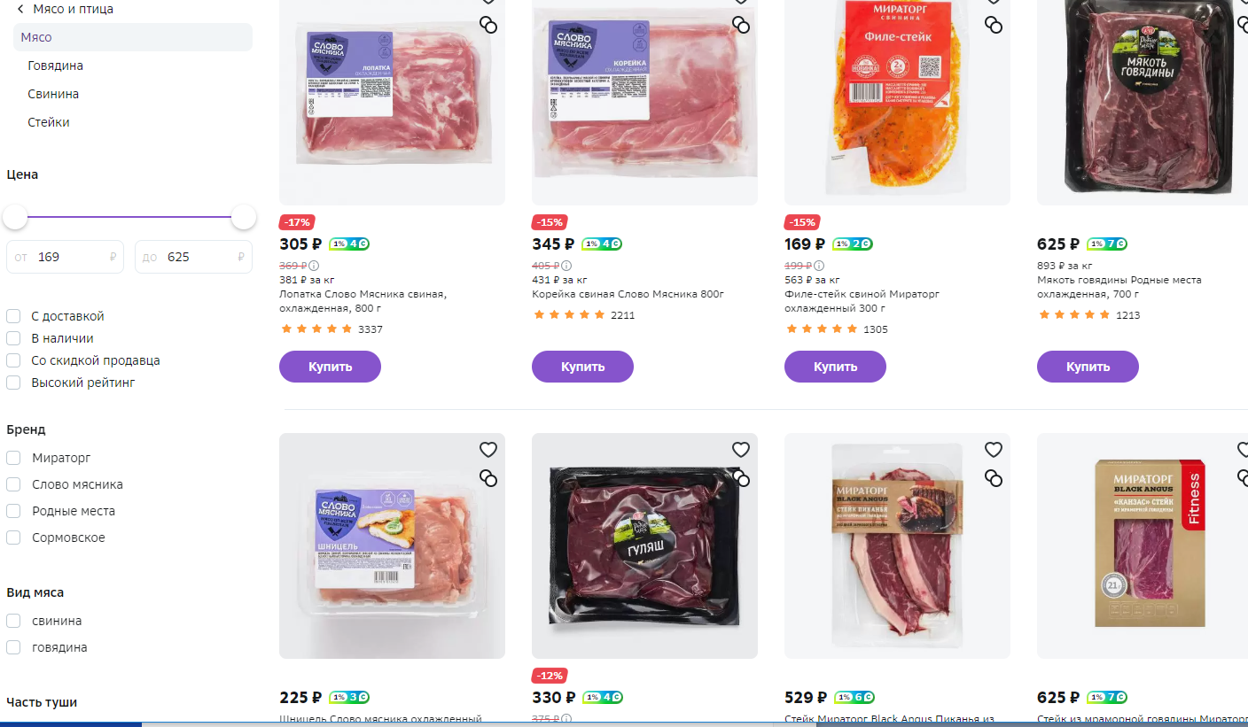Go back via Мясо и птица arrow
Image resolution: width=1248 pixels, height=727 pixels.
point(20,9)
